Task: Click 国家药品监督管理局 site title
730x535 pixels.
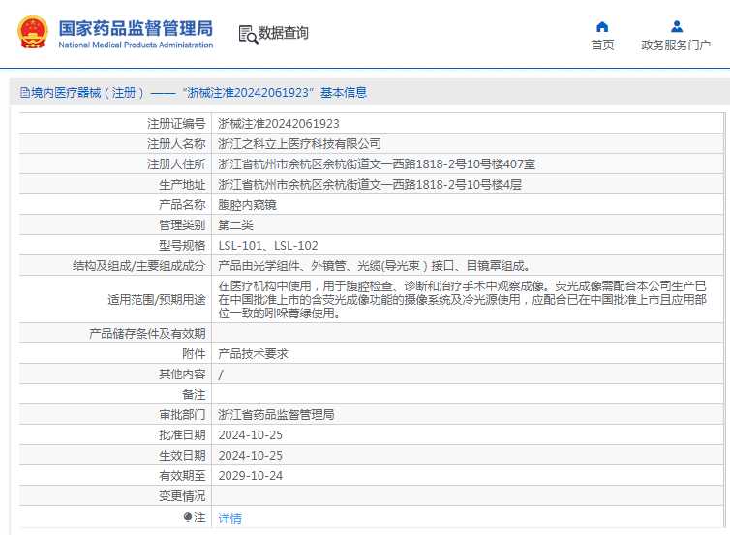Action: 136,28
